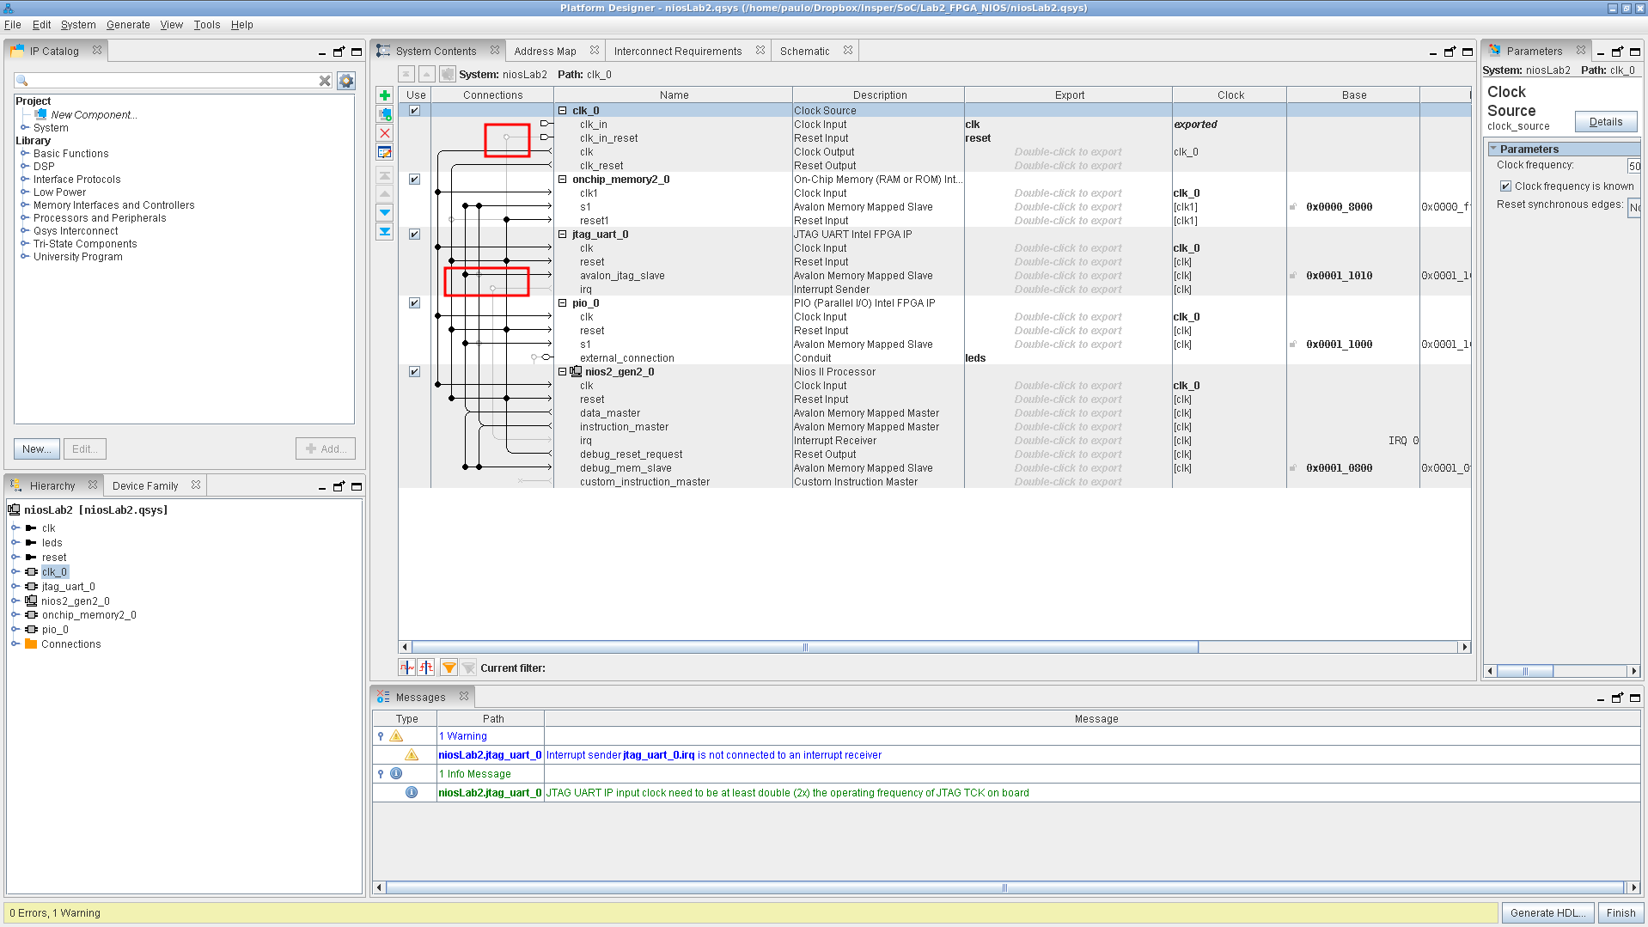Viewport: 1648px width, 927px height.
Task: Click the blue move down arrow icon
Action: tap(385, 212)
